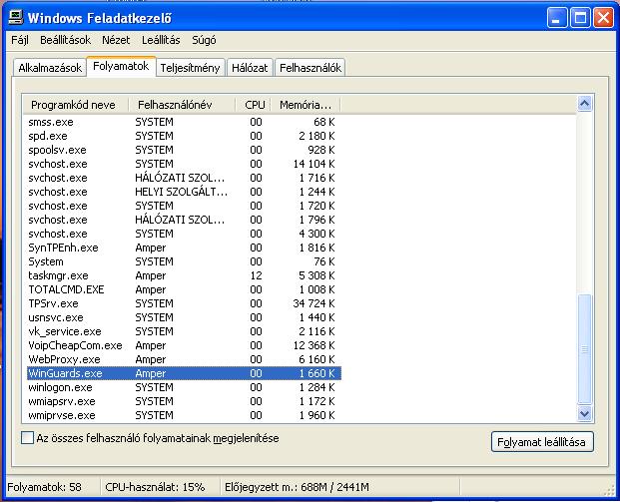The width and height of the screenshot is (620, 502).
Task: Open the Fájl menu
Action: 20,40
